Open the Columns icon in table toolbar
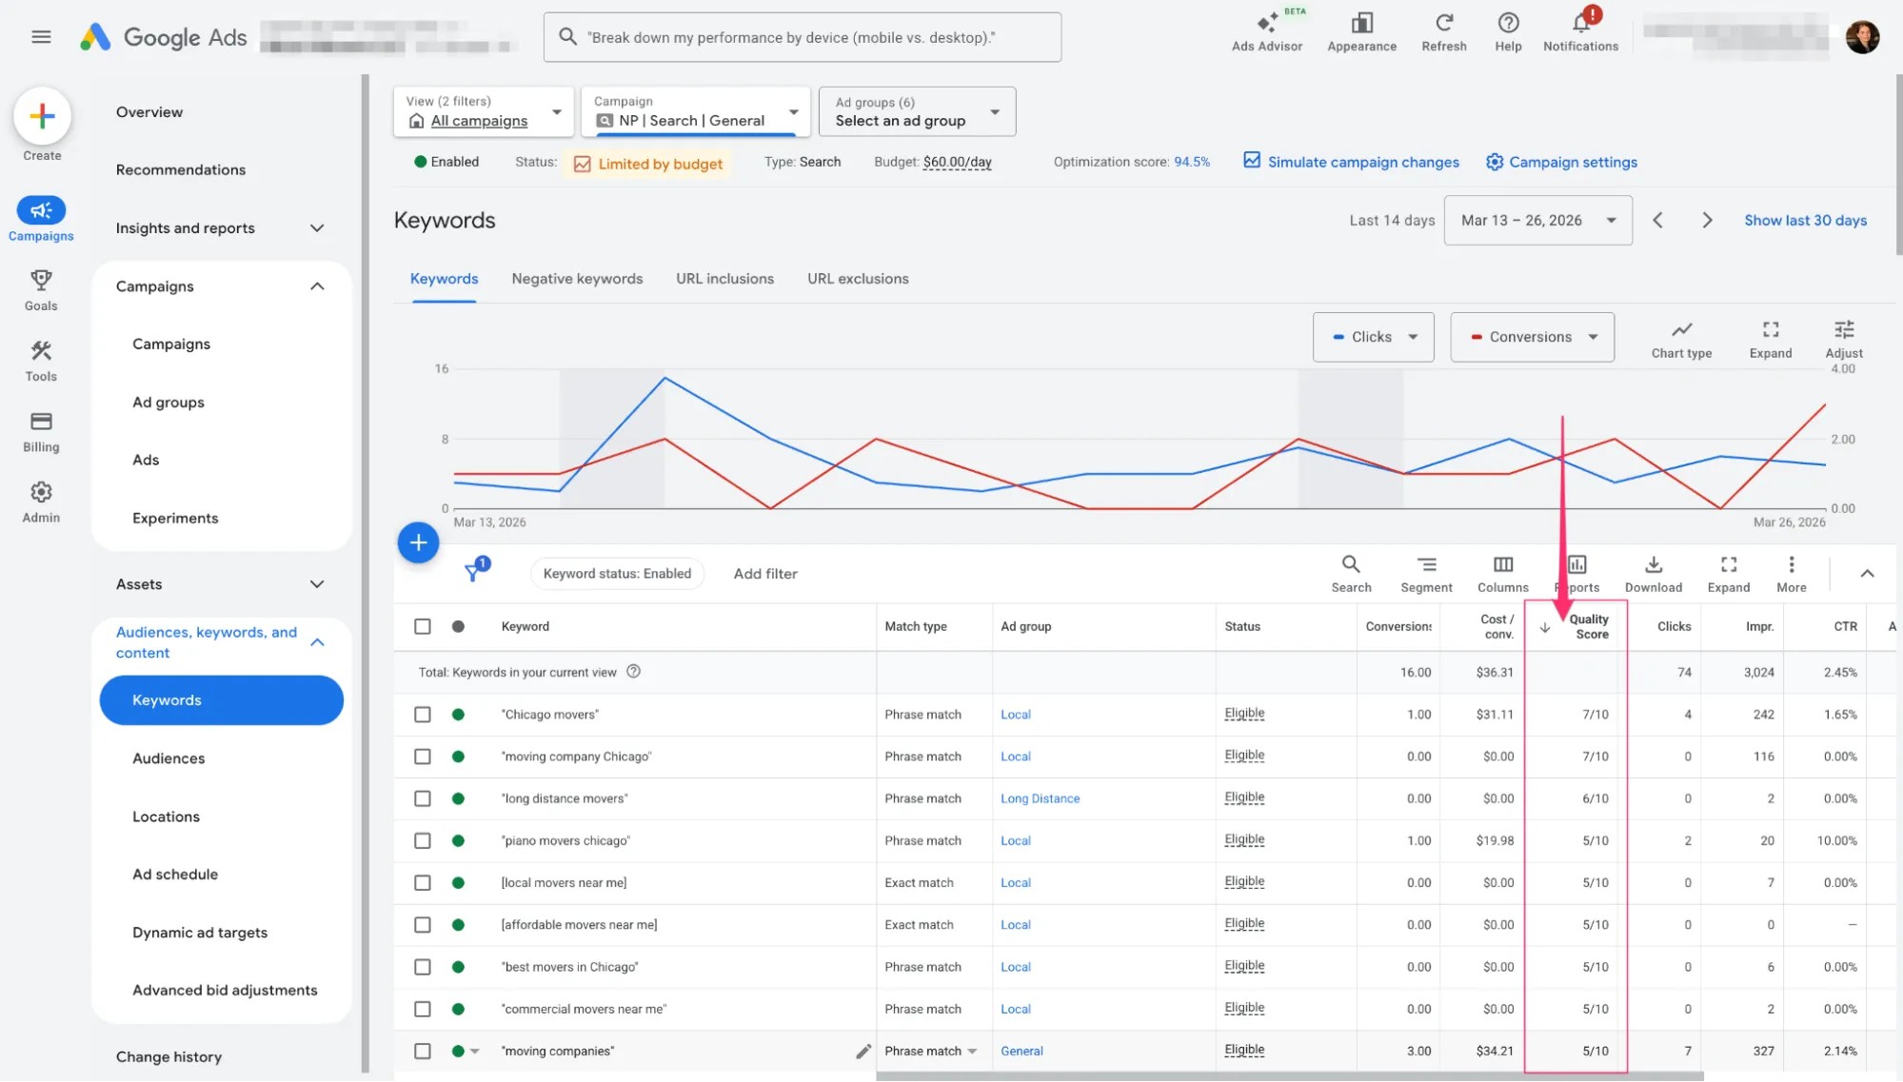Screen dimensions: 1903x1082 1502,564
